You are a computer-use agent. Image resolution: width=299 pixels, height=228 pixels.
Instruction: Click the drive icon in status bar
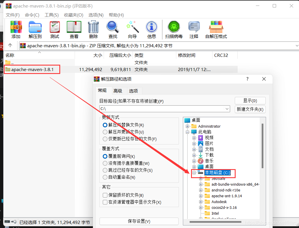click(x=7, y=222)
